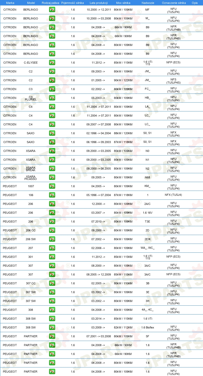Select fuel icon for Peugeot 206 2A/C row
203x376 pixels.
click(52, 204)
